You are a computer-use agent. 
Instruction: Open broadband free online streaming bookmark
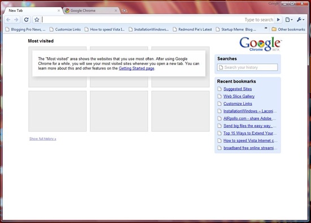click(x=250, y=148)
